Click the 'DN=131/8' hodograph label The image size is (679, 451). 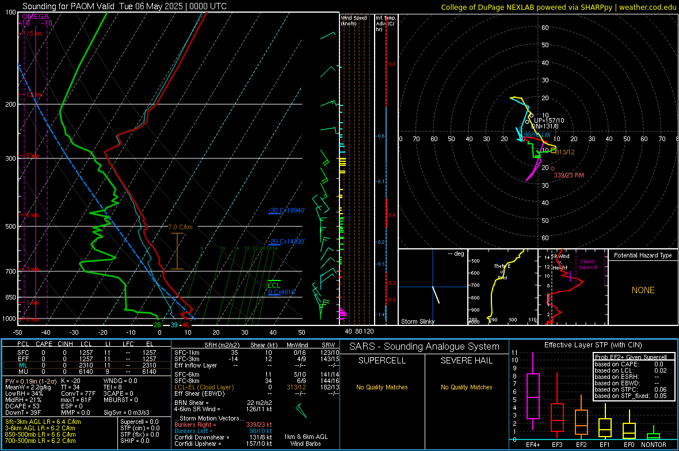coord(545,126)
